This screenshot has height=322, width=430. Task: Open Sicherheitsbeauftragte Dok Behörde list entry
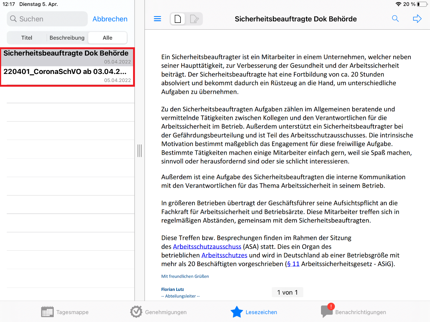click(67, 57)
